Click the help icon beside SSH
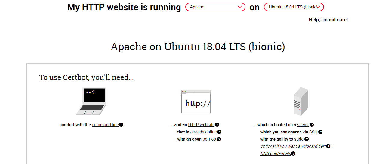Screen dimensions: 382x164 click(x=320, y=132)
